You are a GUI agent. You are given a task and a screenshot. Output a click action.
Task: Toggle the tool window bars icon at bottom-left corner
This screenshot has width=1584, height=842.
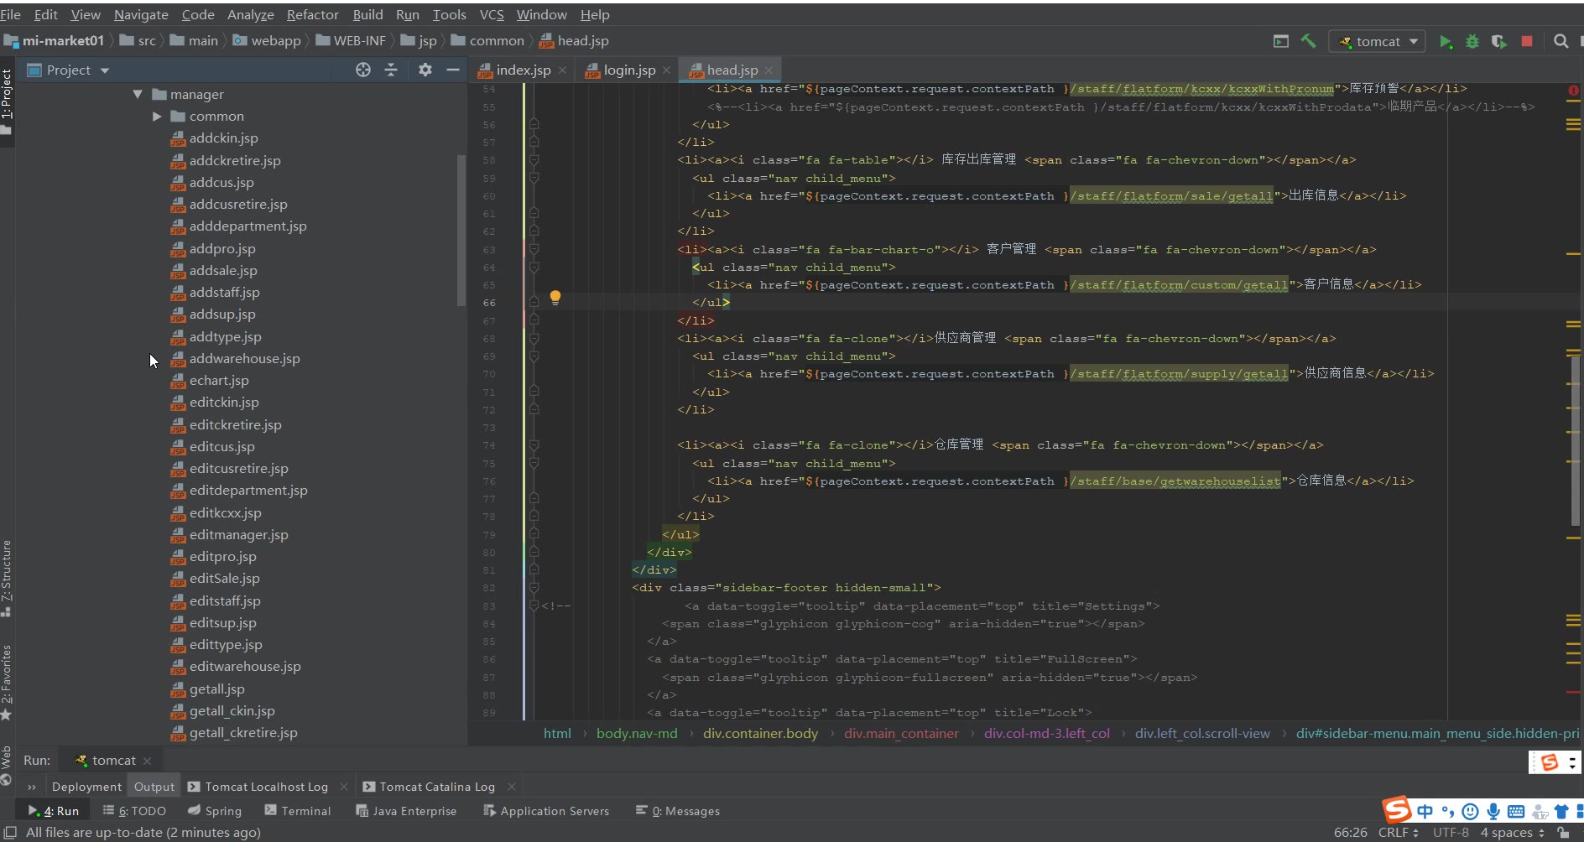point(10,832)
